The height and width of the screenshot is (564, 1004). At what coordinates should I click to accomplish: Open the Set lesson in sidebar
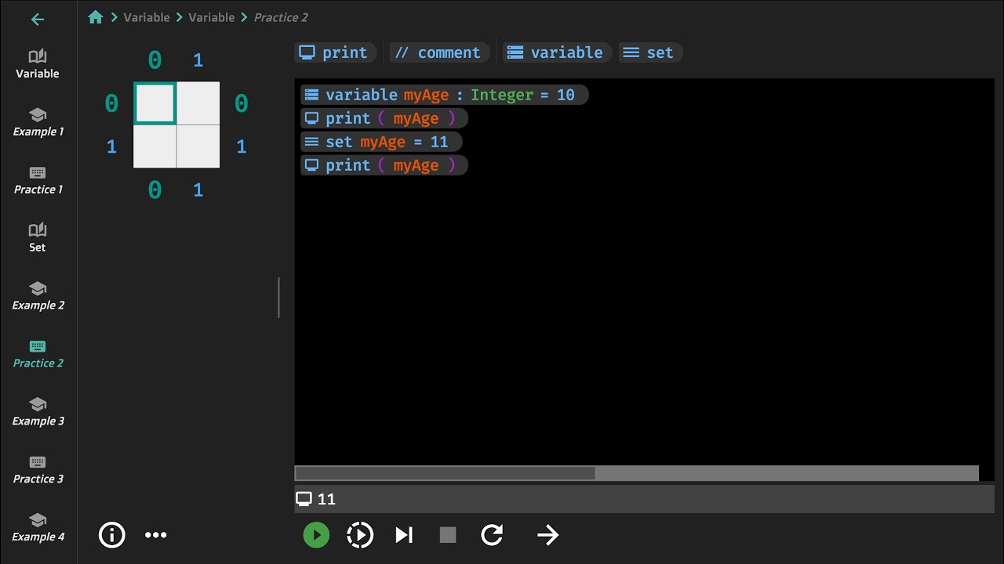(x=38, y=238)
